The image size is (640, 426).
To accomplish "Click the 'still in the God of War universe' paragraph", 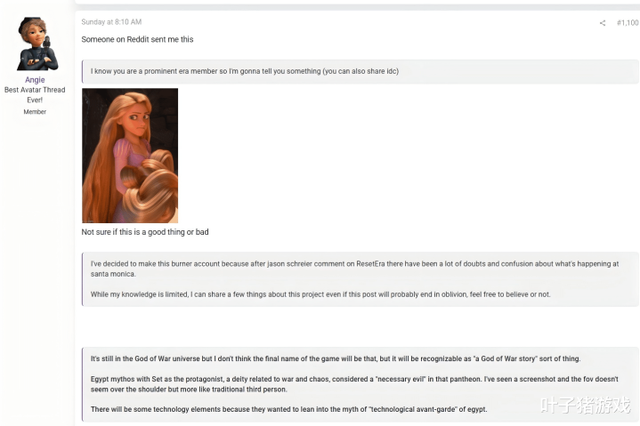I will point(336,358).
